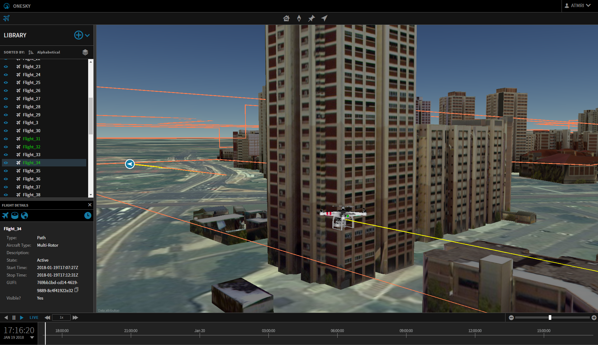This screenshot has height=345, width=598.
Task: Hide Flight_26 using its eye icon
Action: click(6, 91)
